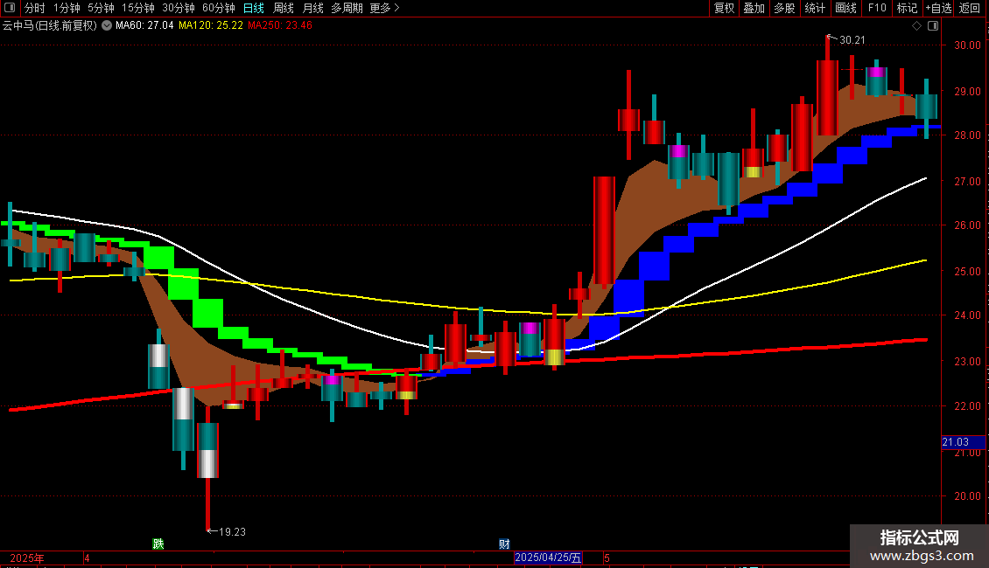Viewport: 989px width, 568px height.
Task: Open 多周期 multi-period view
Action: click(347, 8)
